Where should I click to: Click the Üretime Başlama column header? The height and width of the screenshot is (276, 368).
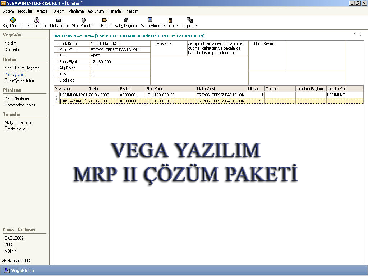[311, 89]
